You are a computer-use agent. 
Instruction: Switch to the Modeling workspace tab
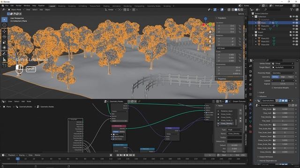(61, 6)
